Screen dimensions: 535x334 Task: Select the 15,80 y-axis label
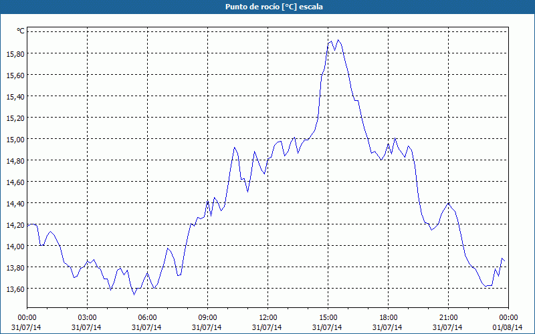(x=15, y=54)
